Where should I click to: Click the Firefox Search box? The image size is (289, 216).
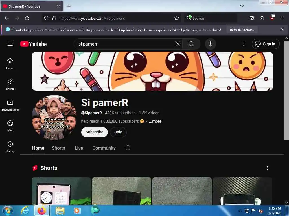[x=211, y=18]
